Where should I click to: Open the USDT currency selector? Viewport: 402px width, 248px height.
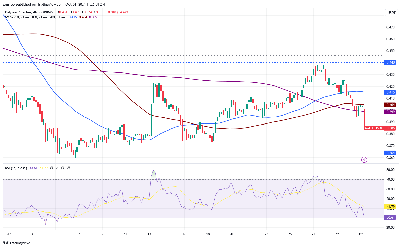click(x=391, y=13)
